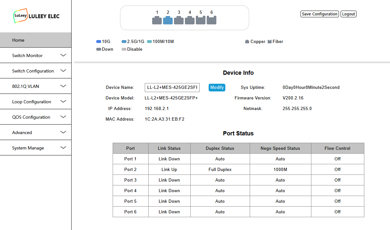Expand Switch Monitor chevron
The width and height of the screenshot is (390, 230).
(x=63, y=55)
